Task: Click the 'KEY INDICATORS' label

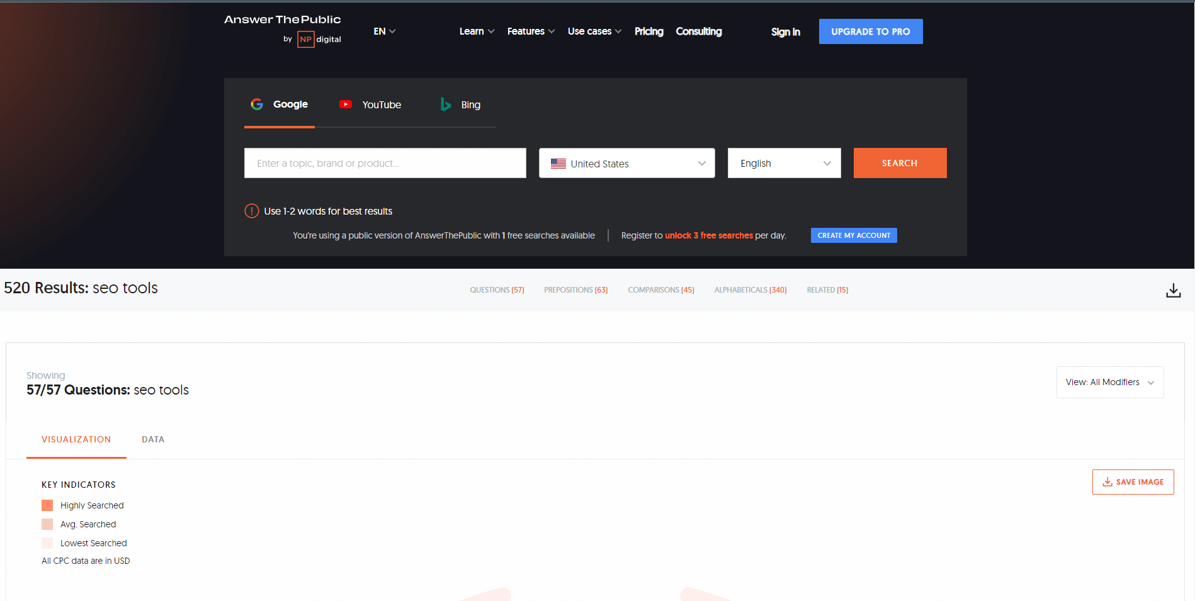Action: tap(79, 485)
